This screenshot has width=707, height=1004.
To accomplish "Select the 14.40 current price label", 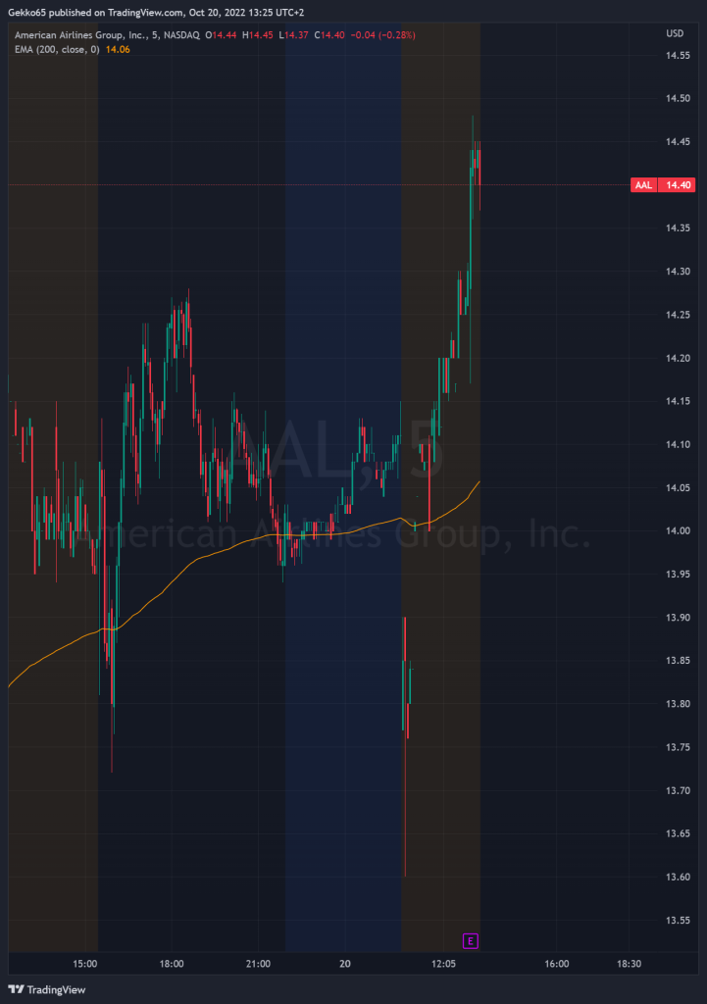I will tap(679, 185).
